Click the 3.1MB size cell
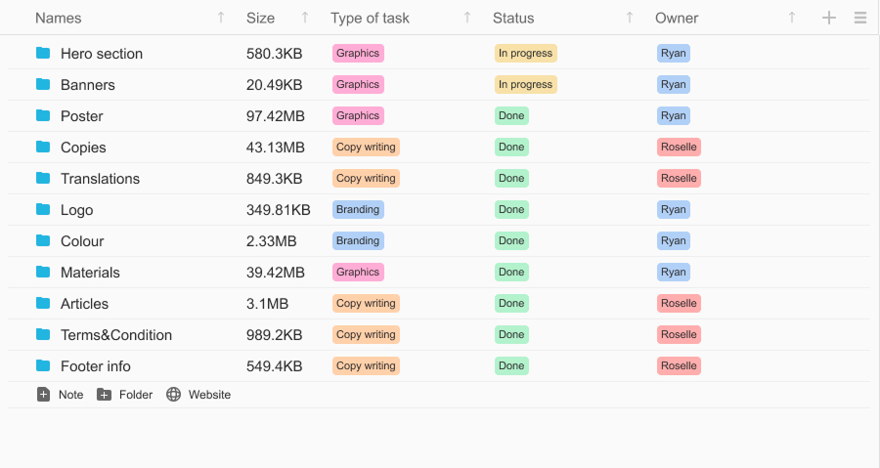The height and width of the screenshot is (468, 880). [267, 303]
